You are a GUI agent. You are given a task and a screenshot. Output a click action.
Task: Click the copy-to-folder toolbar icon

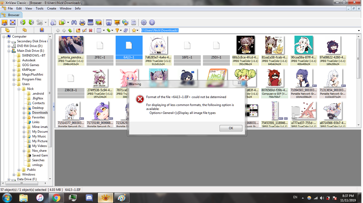click(x=62, y=22)
